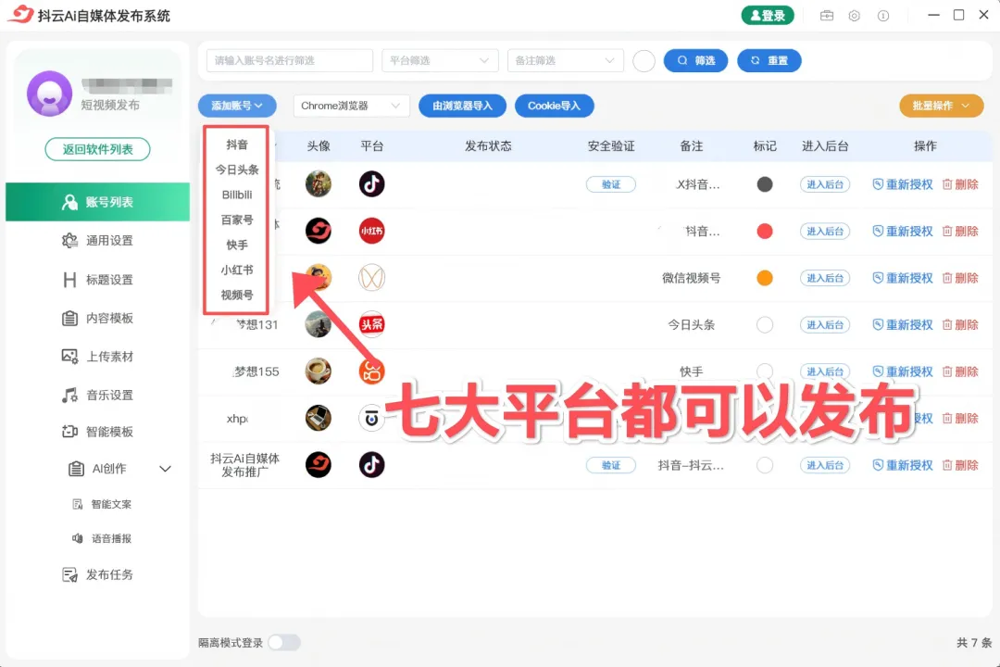Viewport: 1000px width, 667px height.
Task: Choose 抖音 from the add-account menu
Action: click(237, 145)
